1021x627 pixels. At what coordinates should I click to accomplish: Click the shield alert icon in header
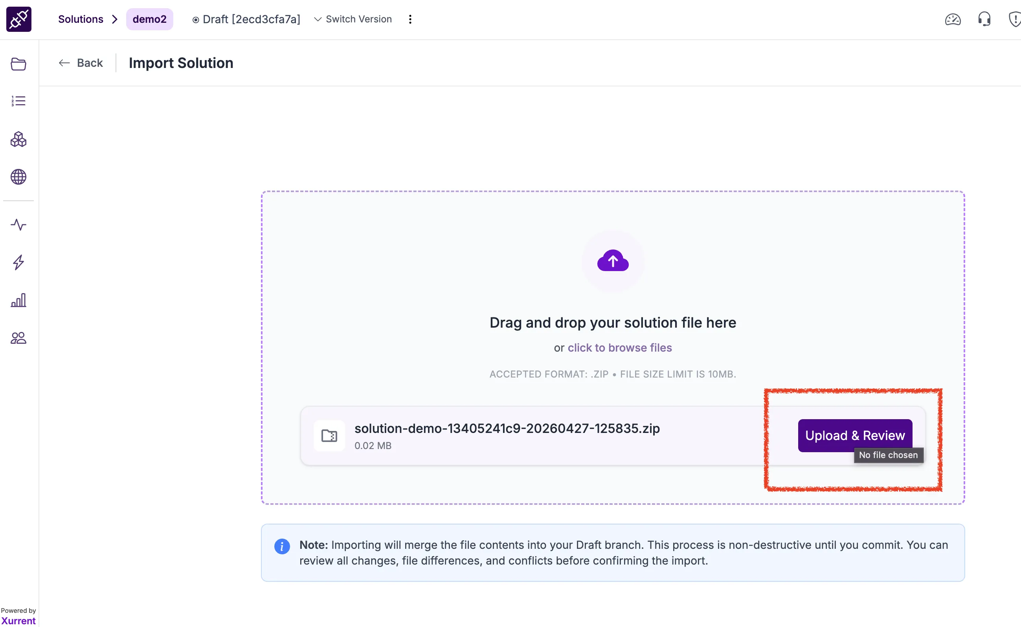click(x=1015, y=19)
